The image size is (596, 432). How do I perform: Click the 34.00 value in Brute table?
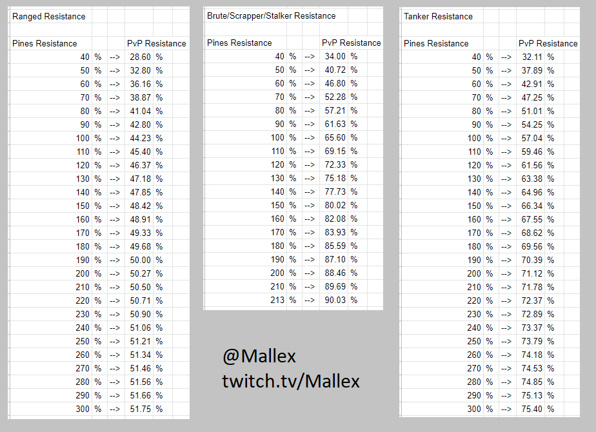point(335,56)
